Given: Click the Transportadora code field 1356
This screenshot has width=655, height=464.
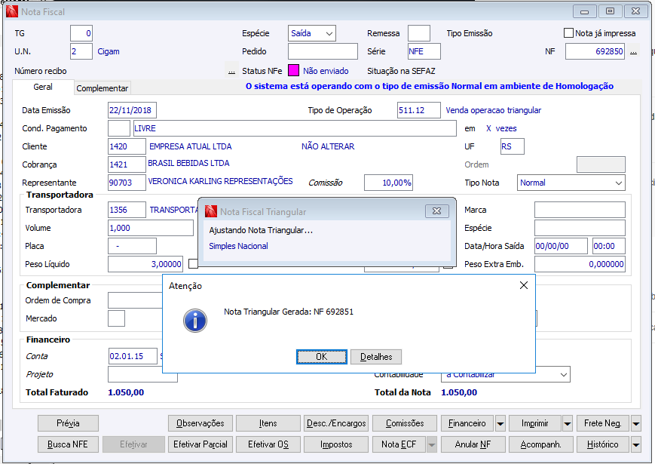Looking at the screenshot, I should pyautogui.click(x=127, y=210).
